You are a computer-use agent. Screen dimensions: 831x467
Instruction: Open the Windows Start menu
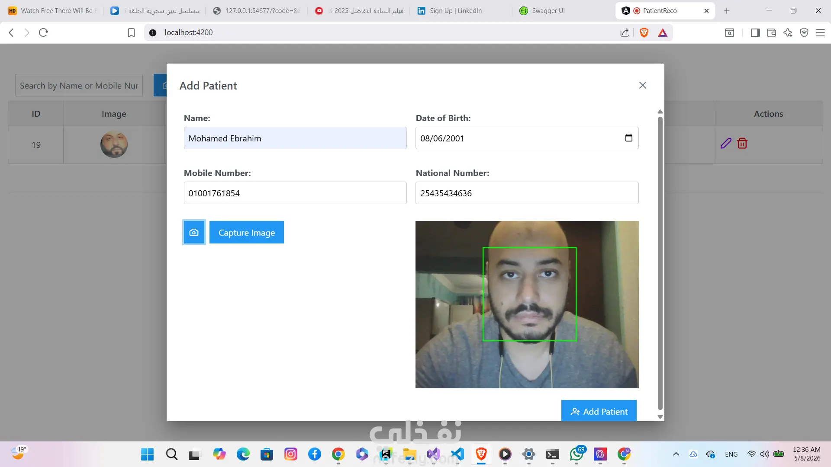point(147,454)
